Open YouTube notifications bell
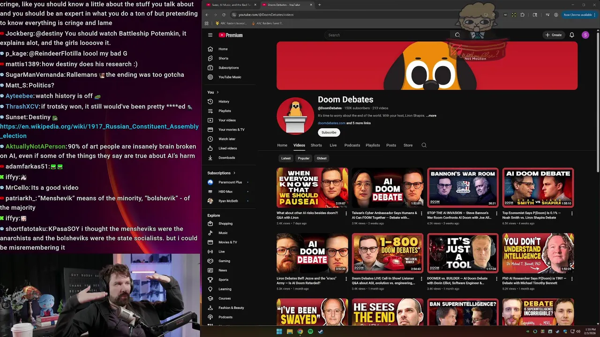The width and height of the screenshot is (600, 337). pos(571,35)
